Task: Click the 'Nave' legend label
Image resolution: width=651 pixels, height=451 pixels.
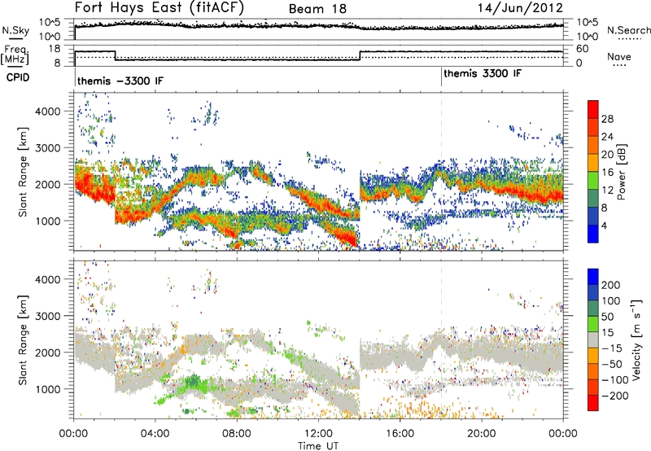Action: point(619,57)
